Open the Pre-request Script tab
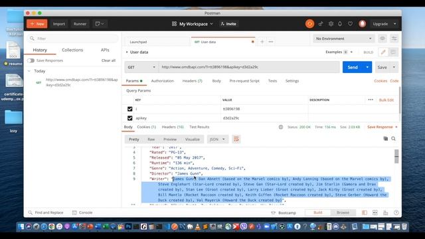 tap(244, 81)
